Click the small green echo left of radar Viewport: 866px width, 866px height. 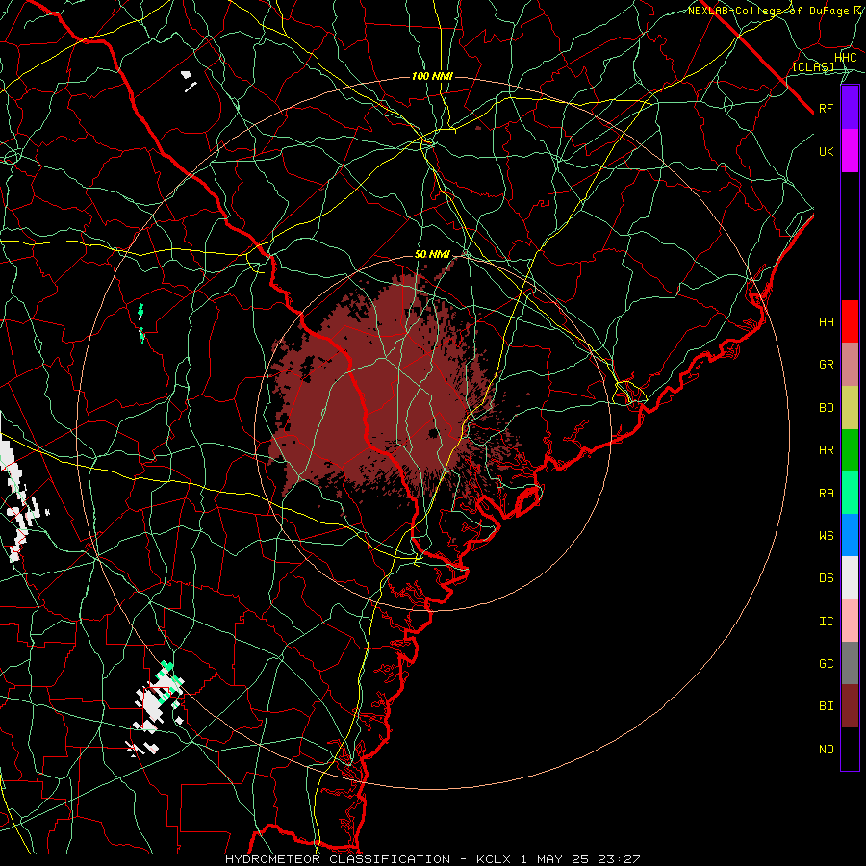(140, 323)
